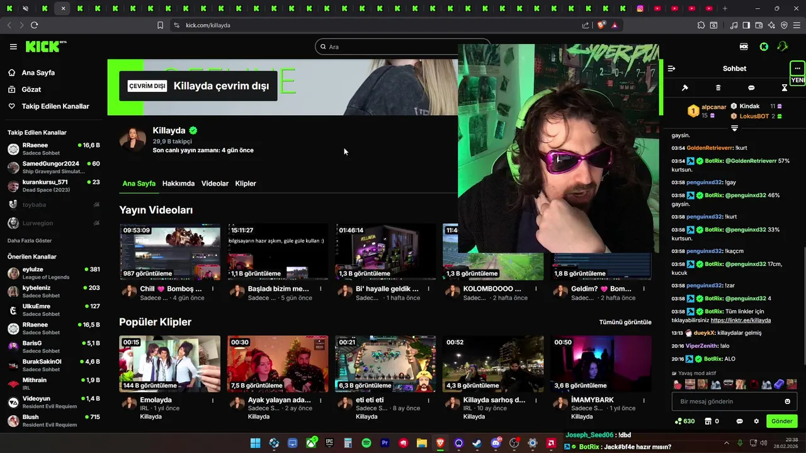Open the Kick green K icon in the header
Viewport: 806px width, 453px height.
pos(764,47)
